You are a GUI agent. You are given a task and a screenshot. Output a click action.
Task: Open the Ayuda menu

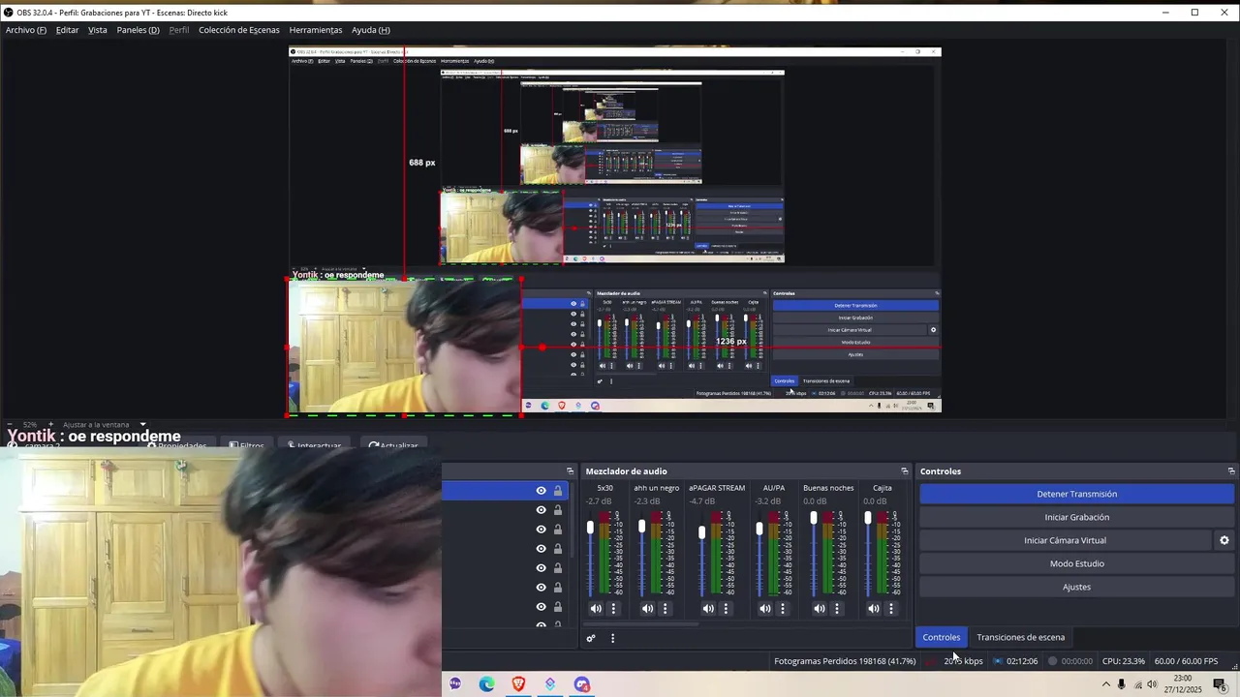point(371,30)
